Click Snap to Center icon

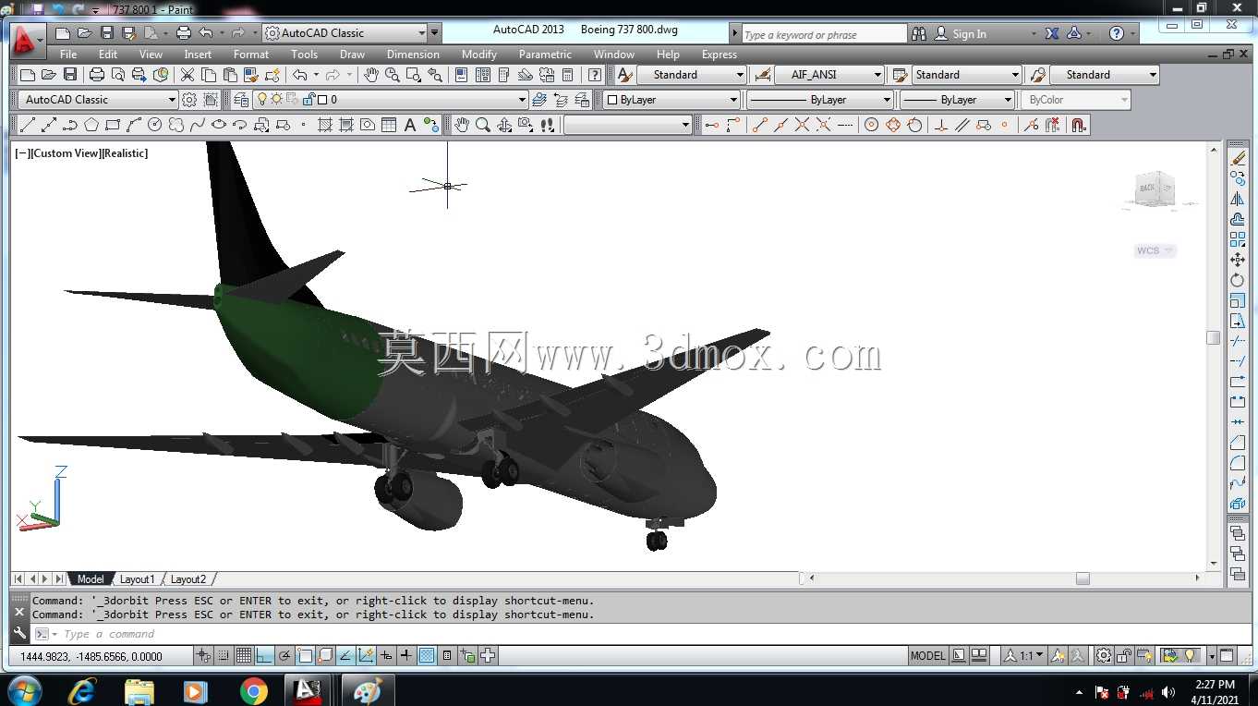tap(871, 125)
